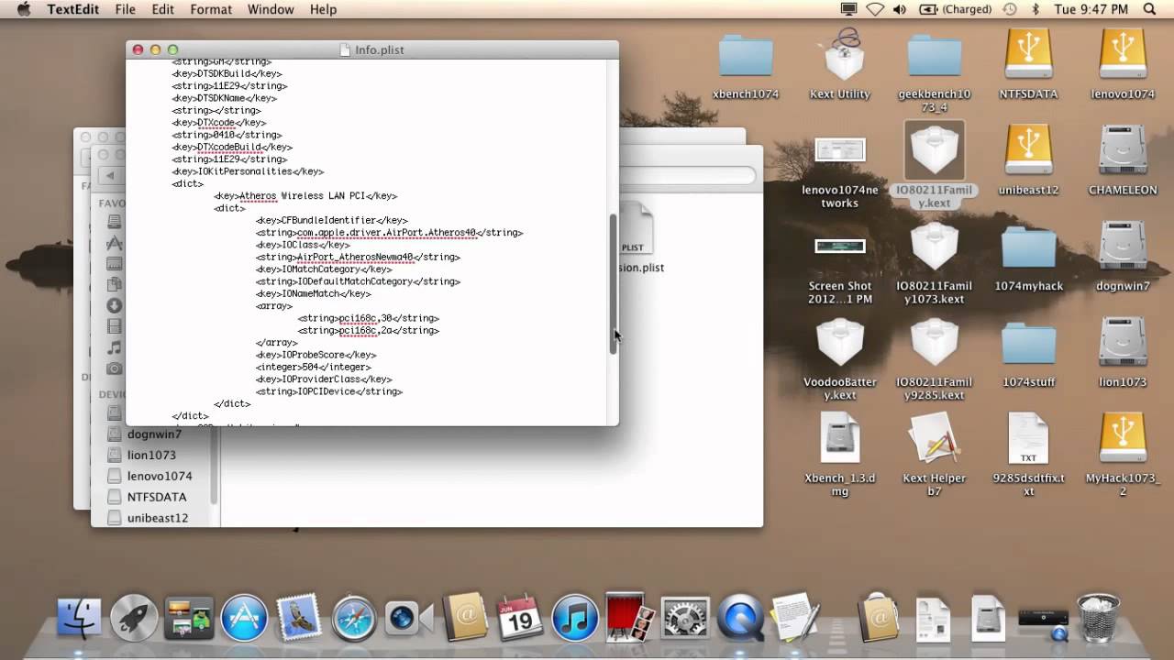Click the 'Atheros Wireless LAN PCI' key line
The height and width of the screenshot is (660, 1174).
305,195
